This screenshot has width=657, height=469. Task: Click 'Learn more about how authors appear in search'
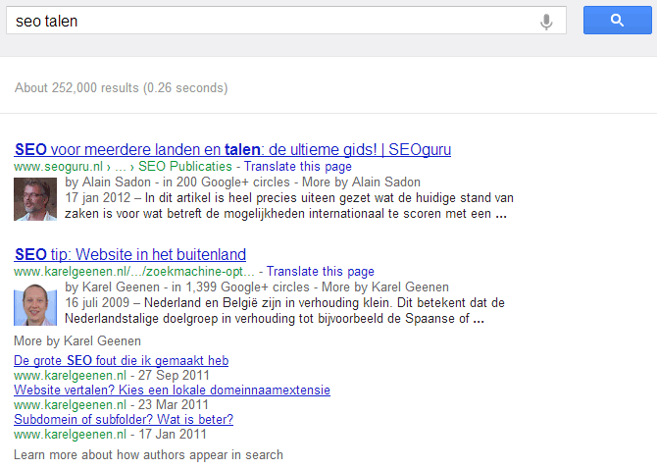[148, 454]
